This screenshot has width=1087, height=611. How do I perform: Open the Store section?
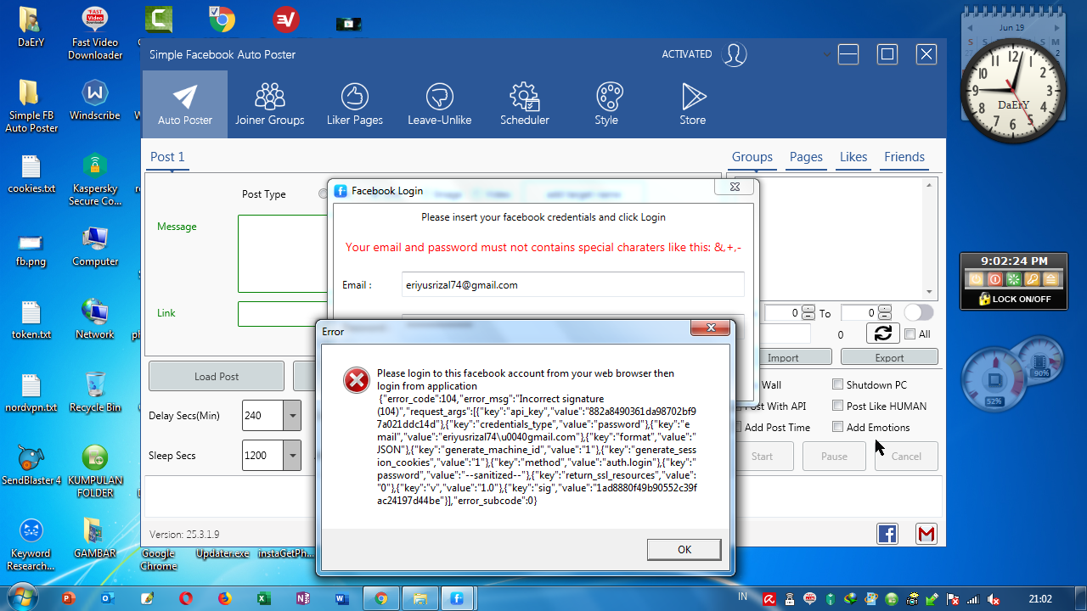click(x=693, y=104)
